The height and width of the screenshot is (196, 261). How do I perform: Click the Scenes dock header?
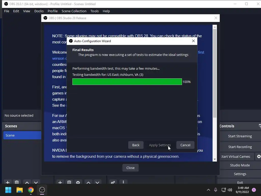point(22,126)
